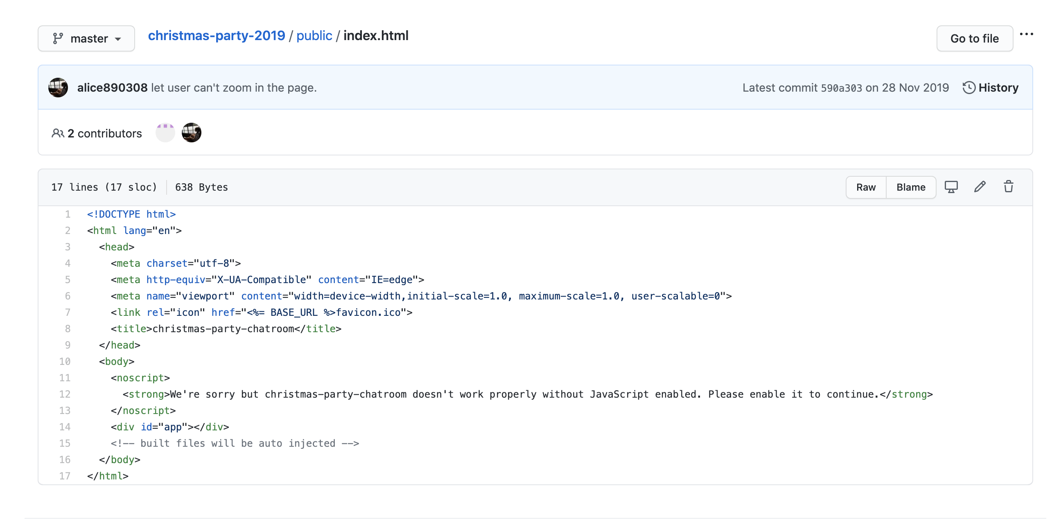Navigate to the public folder link
The height and width of the screenshot is (531, 1052).
(x=314, y=36)
